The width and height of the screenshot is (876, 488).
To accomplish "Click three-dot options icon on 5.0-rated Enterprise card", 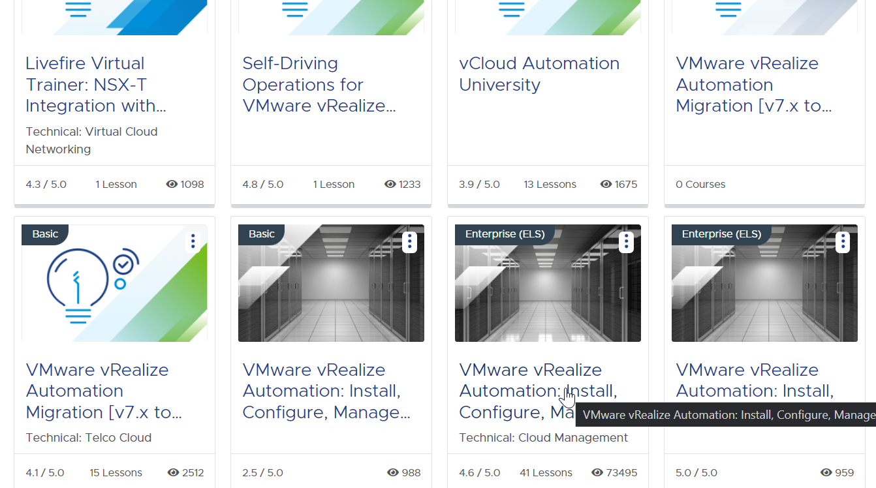I will click(x=843, y=242).
